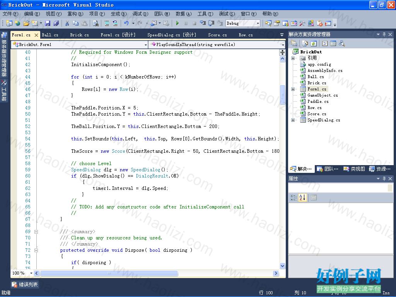Click the Uncomment Selected Lines icon
The image size is (396, 297).
115,23
